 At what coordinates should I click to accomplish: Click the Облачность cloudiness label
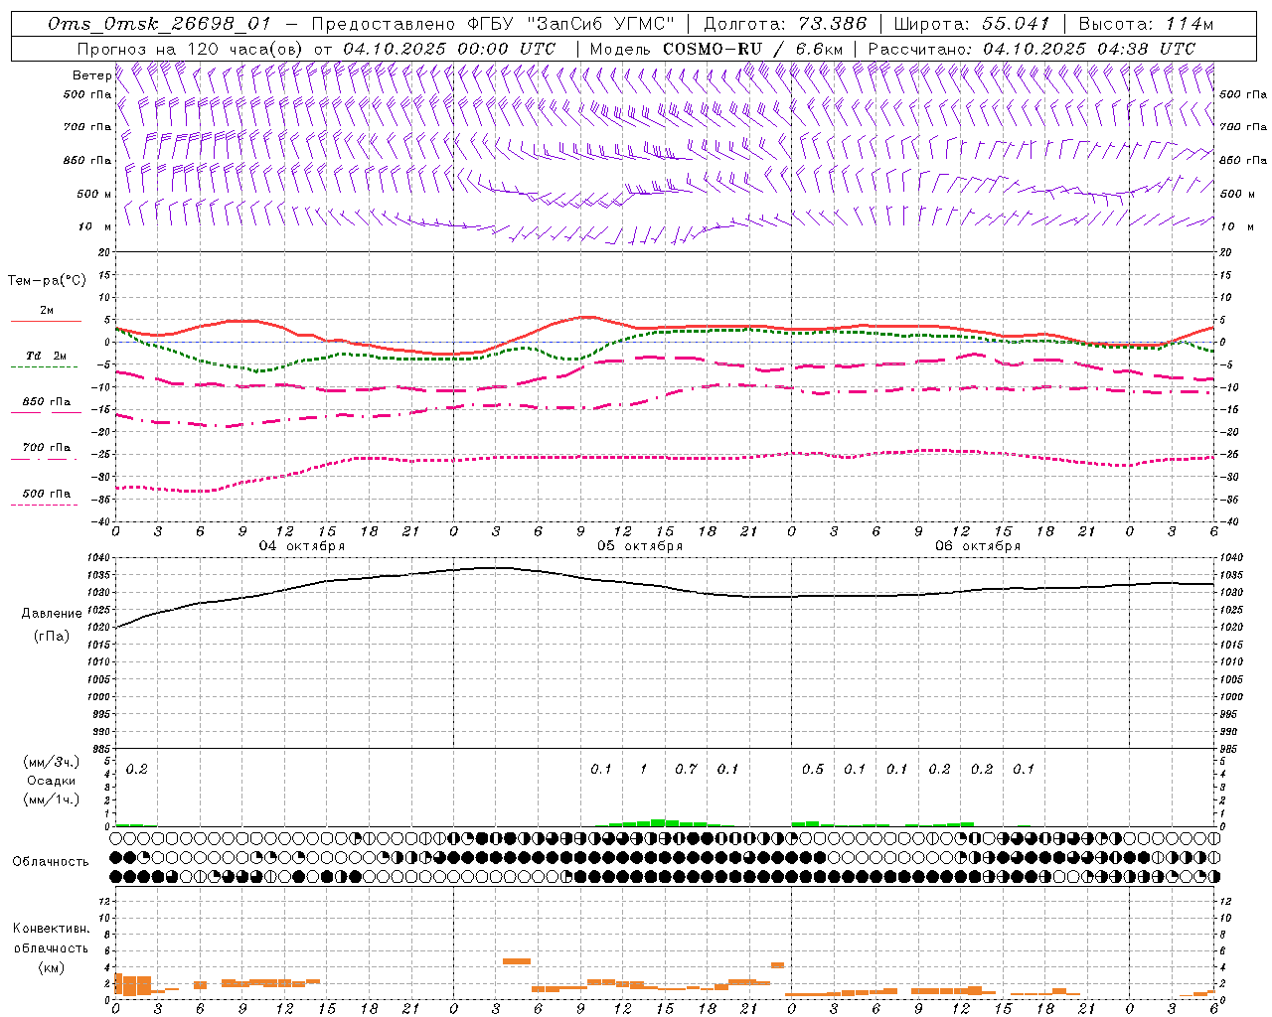[x=51, y=862]
